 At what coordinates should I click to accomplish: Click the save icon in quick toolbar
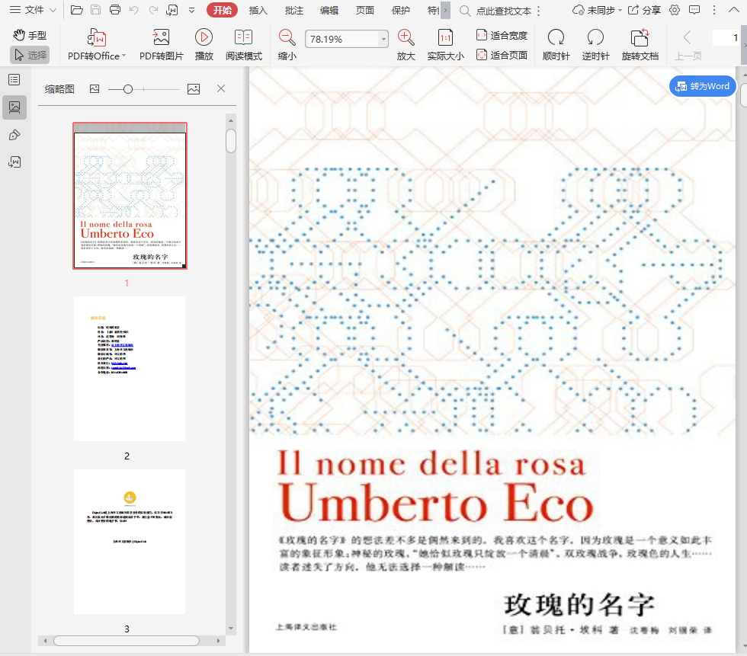(96, 10)
